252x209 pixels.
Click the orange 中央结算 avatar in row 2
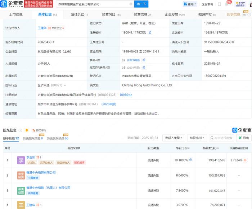tap(21, 175)
